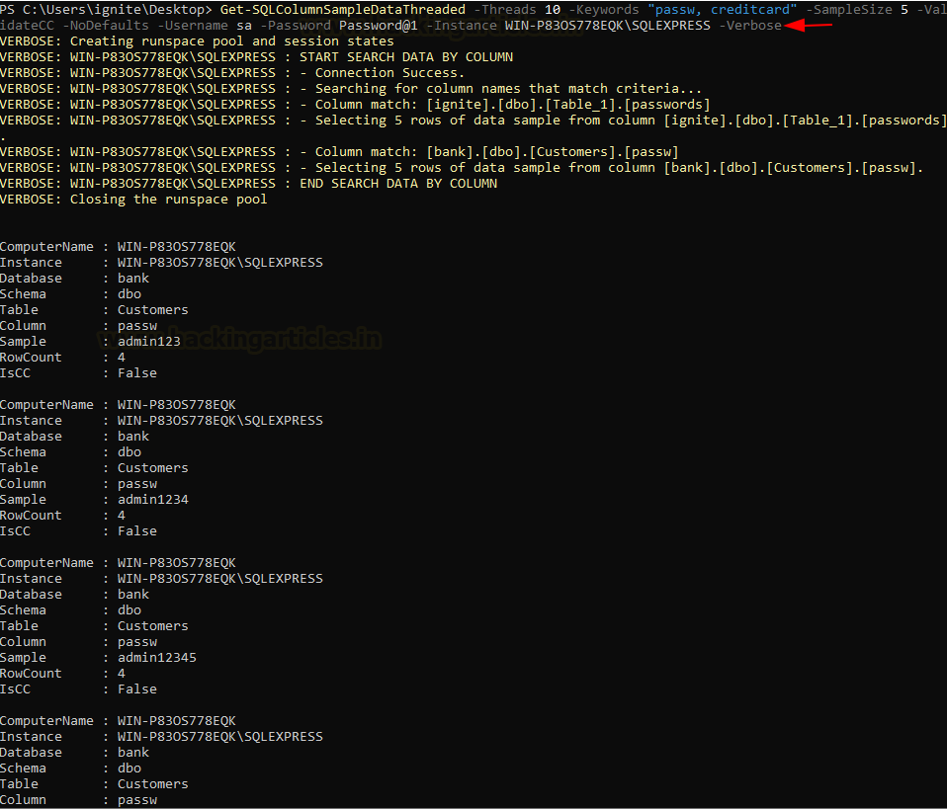The image size is (947, 809).
Task: Click the -Threads parameter text
Action: [505, 10]
